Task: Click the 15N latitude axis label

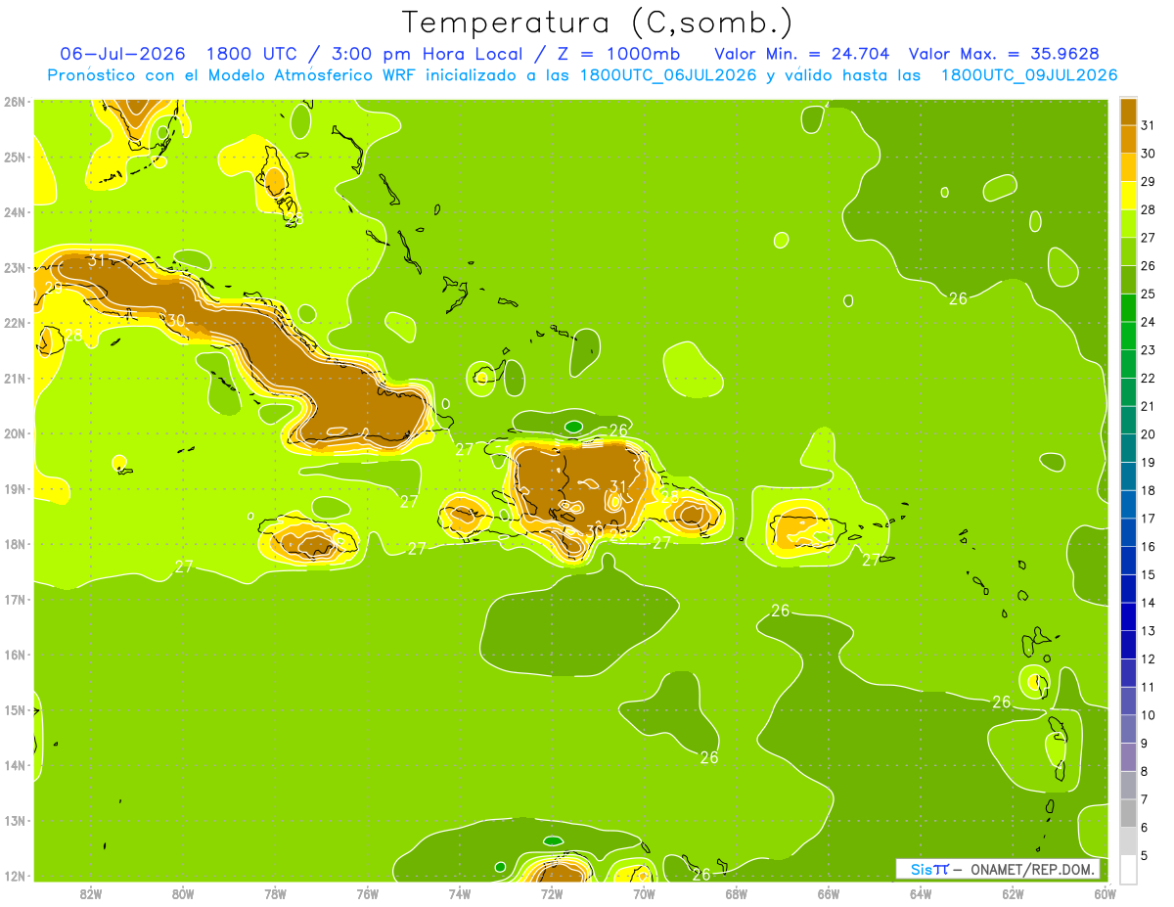Action: 15,710
